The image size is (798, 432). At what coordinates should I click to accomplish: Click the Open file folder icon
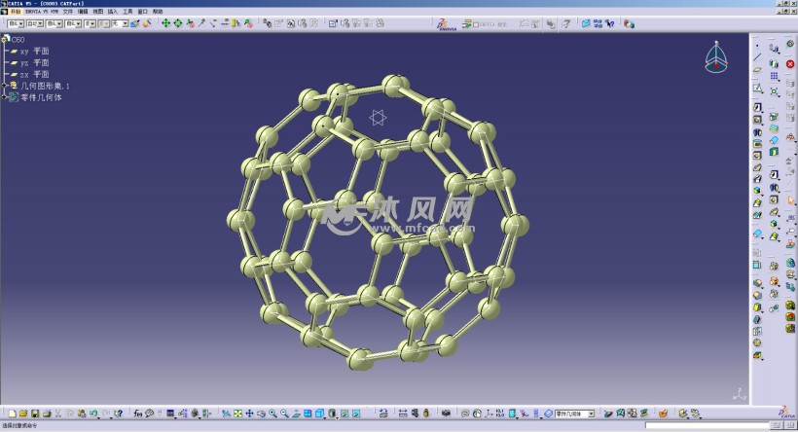coord(23,414)
